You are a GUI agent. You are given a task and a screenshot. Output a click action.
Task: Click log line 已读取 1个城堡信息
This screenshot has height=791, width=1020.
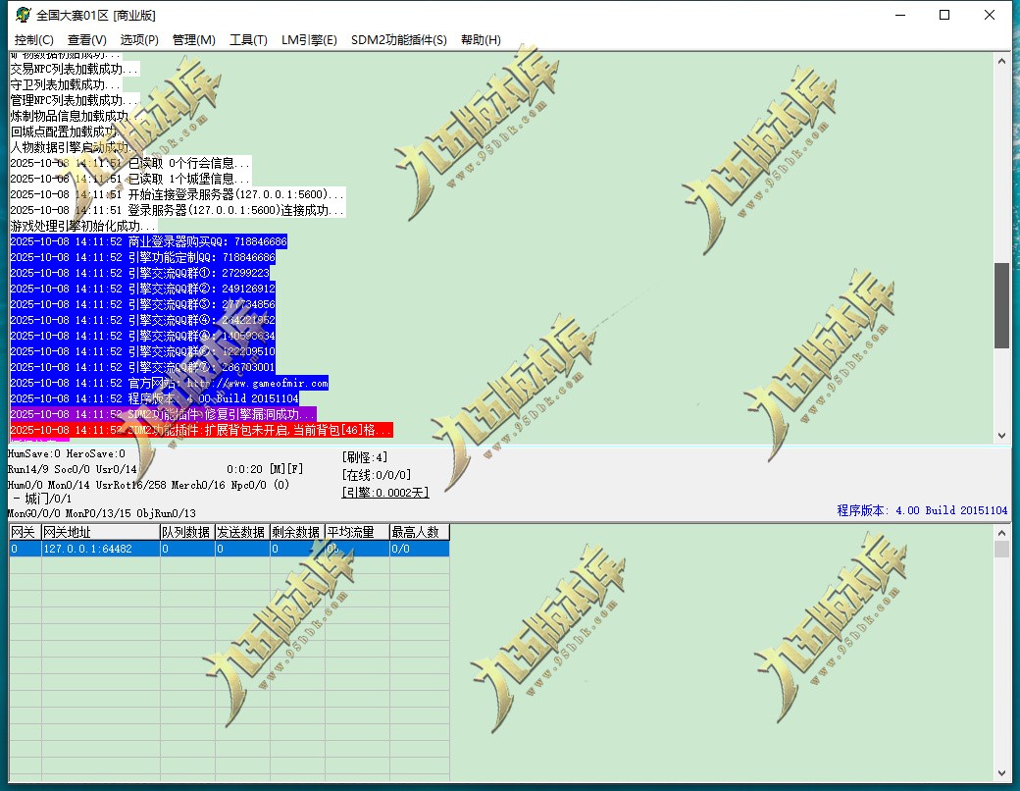click(130, 179)
